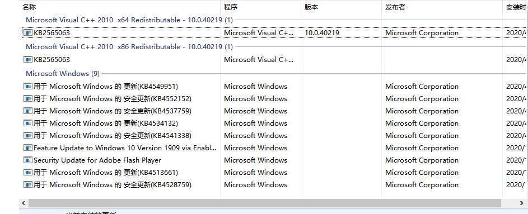This screenshot has width=528, height=214.
Task: Select 用于 Microsoft Windows 的 安全更新(KB4528759)
Action: coord(113,185)
